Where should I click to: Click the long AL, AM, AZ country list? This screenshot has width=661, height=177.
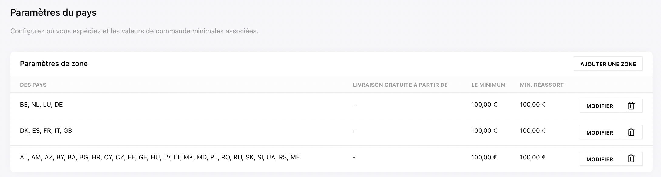(160, 157)
